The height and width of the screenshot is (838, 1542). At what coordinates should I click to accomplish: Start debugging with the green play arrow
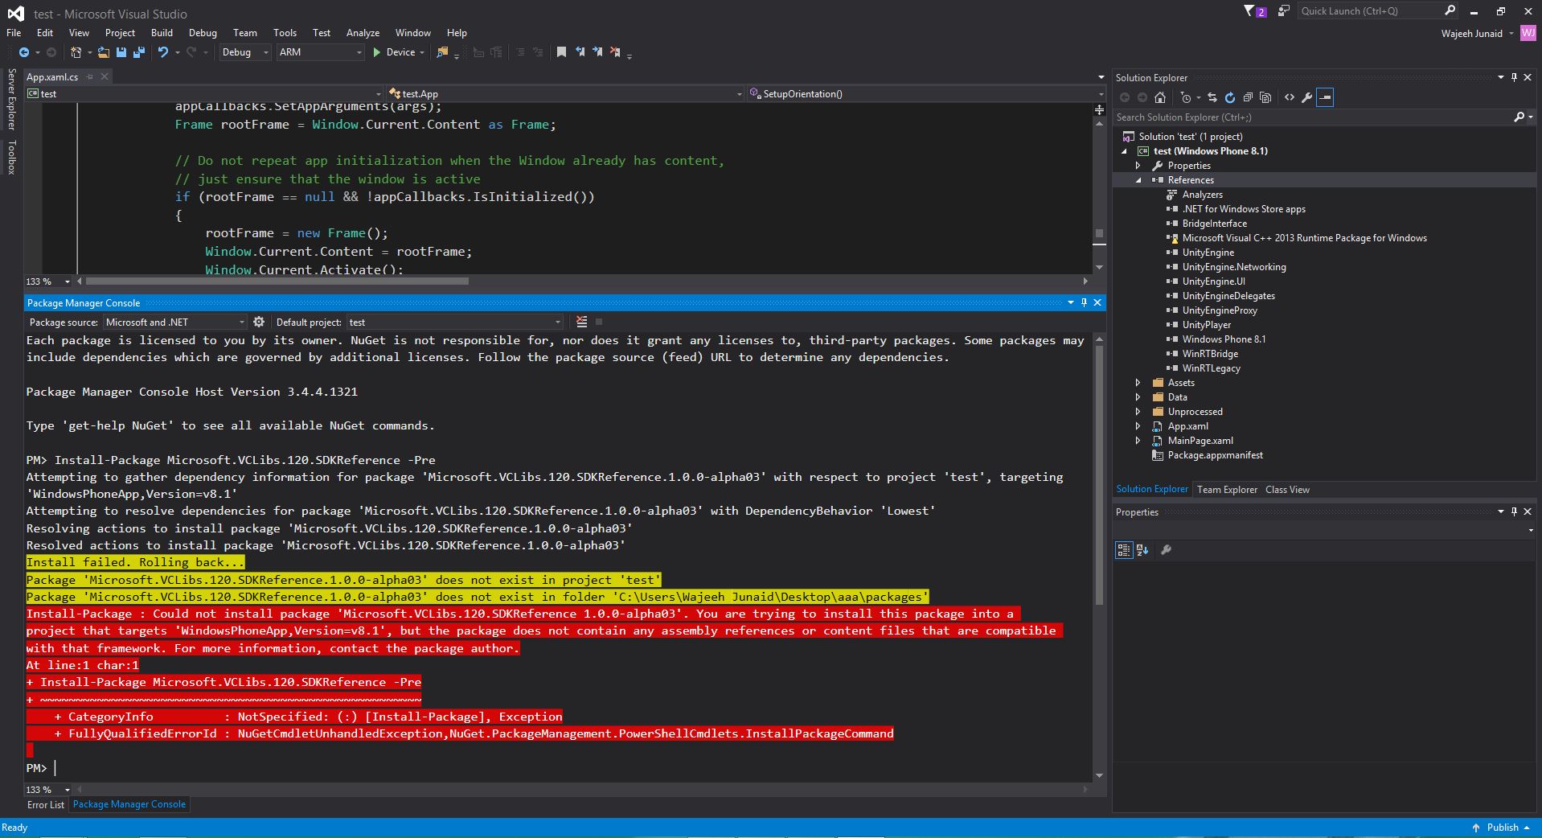pos(376,52)
